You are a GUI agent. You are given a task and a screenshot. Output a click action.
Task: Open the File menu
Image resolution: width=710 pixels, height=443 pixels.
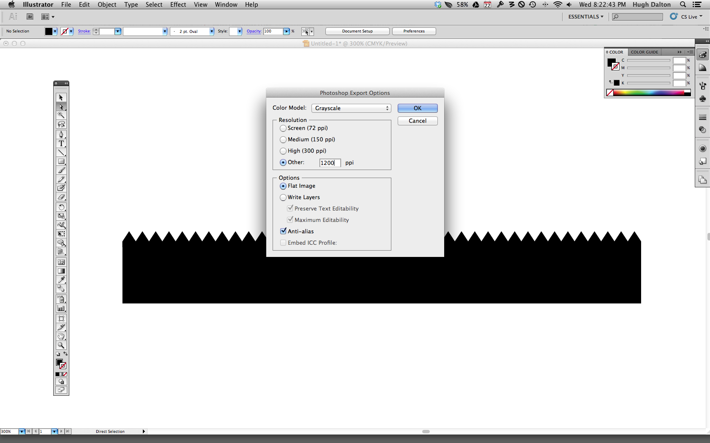click(x=66, y=5)
